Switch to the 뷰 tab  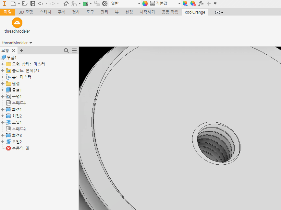click(x=117, y=12)
